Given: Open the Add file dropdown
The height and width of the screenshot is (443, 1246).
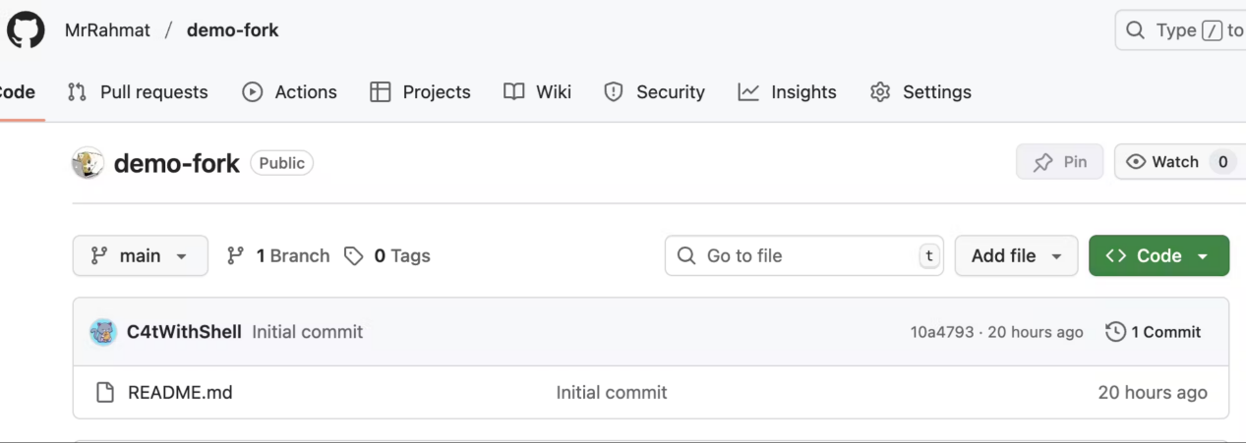Looking at the screenshot, I should tap(1016, 255).
